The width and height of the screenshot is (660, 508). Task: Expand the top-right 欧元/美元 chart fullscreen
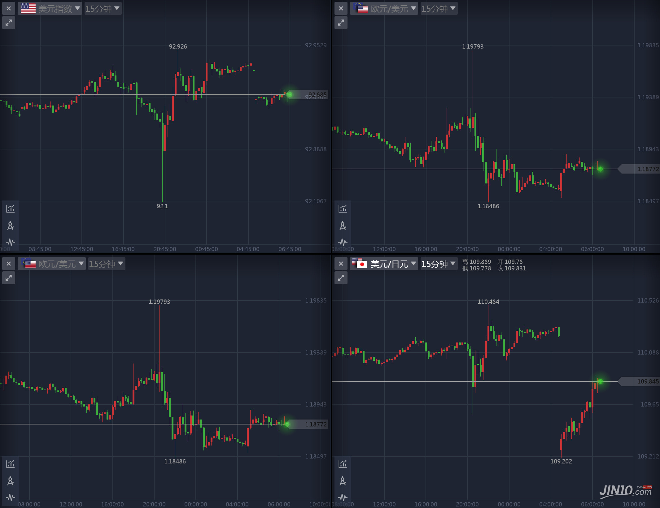pos(341,23)
